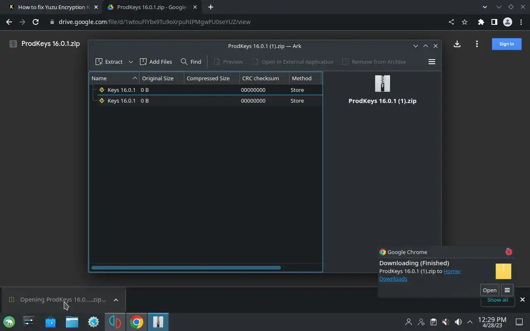Sort by the Name column header
The width and height of the screenshot is (530, 331).
114,78
